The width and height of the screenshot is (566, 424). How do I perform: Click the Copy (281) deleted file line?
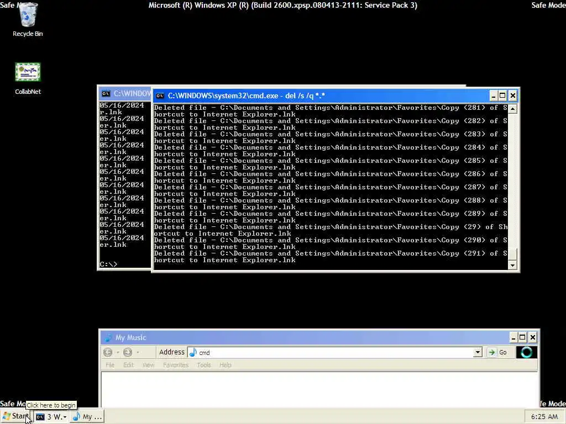331,111
